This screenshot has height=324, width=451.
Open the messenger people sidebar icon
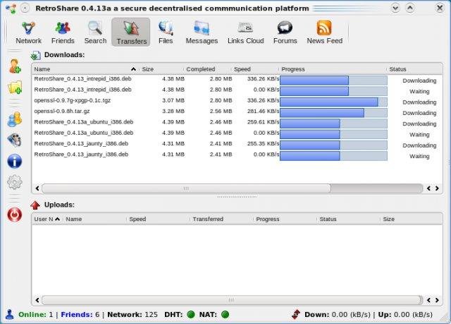14,119
